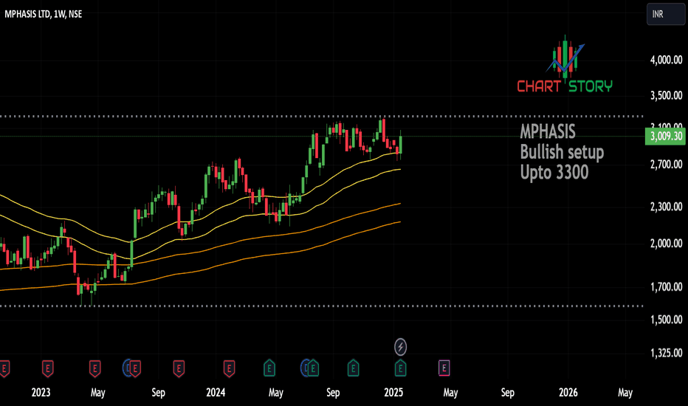Click the MPHASIS LTD, 1W, NSE title
Viewport: 688px width, 406px height.
[43, 14]
